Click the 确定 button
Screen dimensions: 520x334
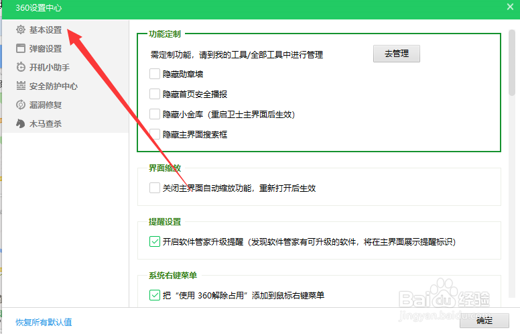(484, 321)
